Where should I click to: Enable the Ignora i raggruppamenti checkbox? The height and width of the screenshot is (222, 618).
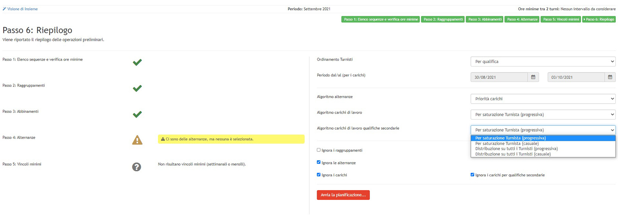tap(319, 150)
